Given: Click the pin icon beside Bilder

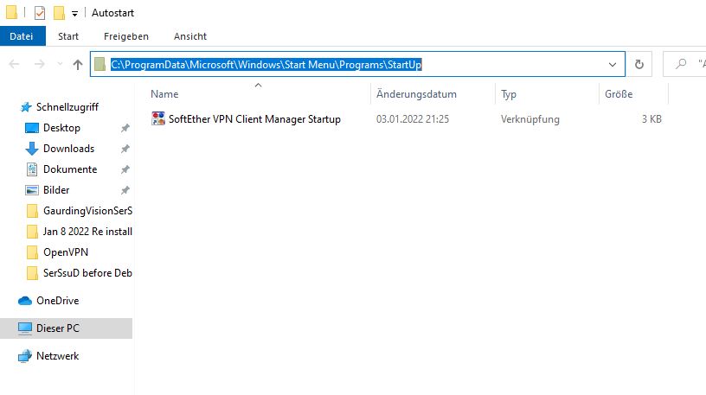Looking at the screenshot, I should point(125,190).
